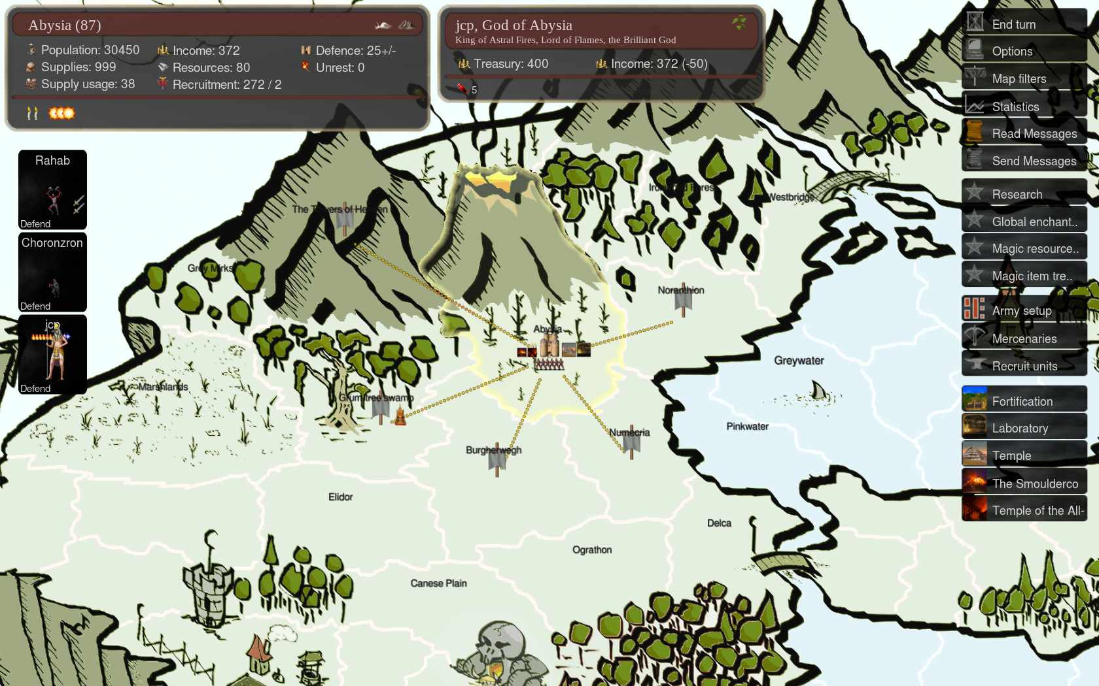Select commander Choronzron portrait
Image resolution: width=1099 pixels, height=686 pixels.
(52, 272)
